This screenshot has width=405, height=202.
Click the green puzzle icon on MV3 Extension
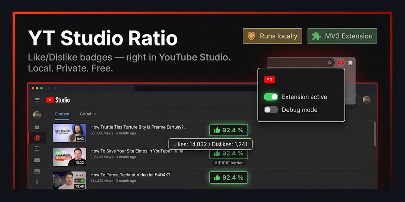[316, 36]
